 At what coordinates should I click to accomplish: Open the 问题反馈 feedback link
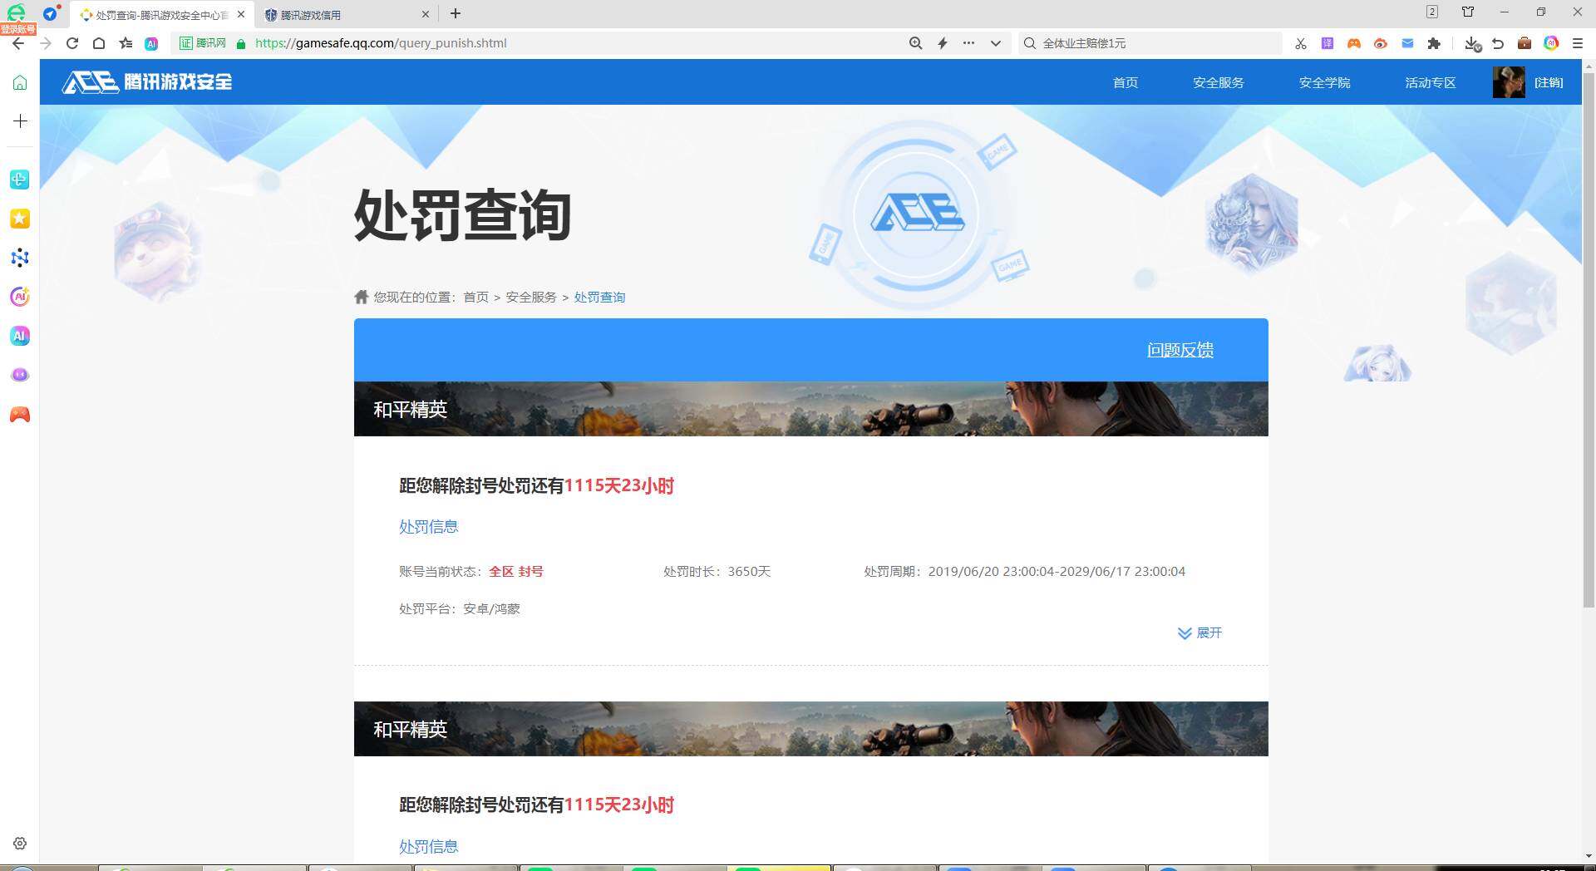click(1180, 350)
